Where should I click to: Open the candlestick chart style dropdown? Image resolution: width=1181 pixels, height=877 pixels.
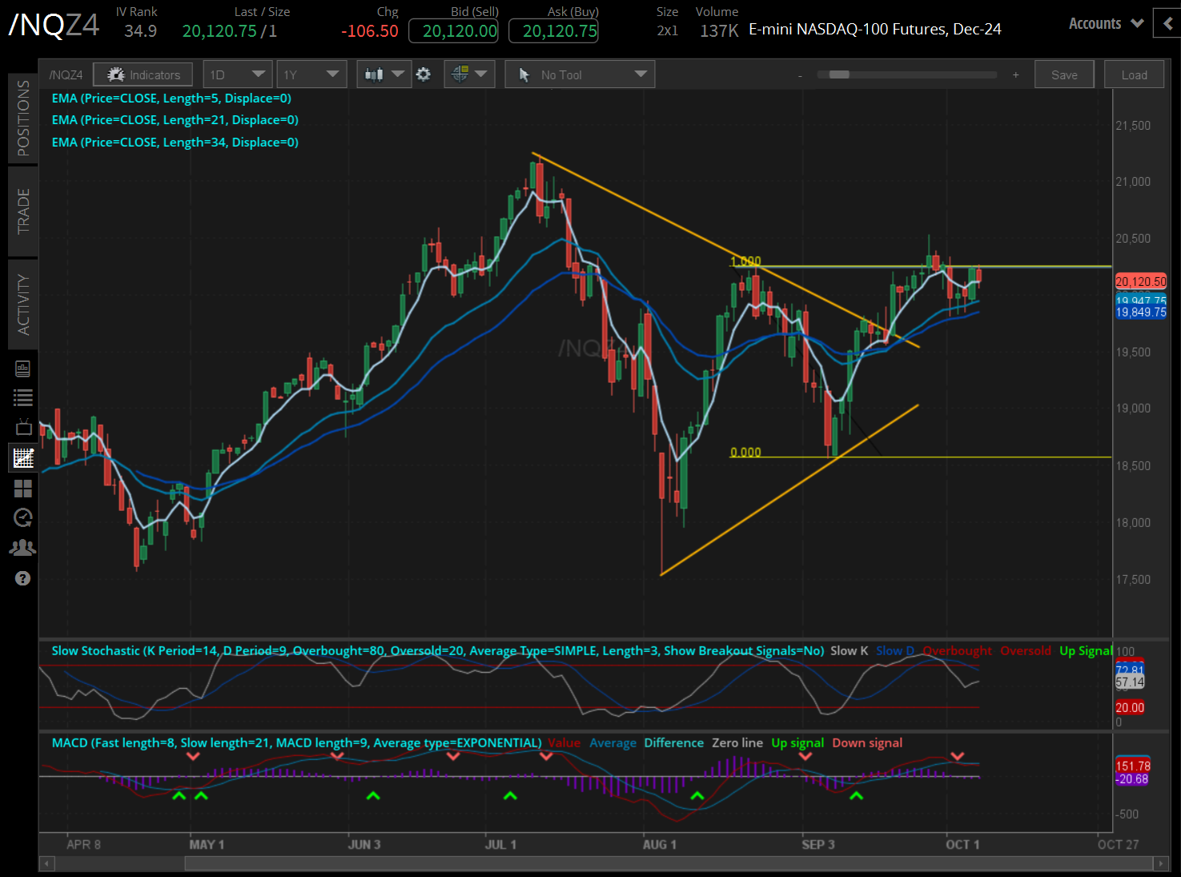[384, 74]
